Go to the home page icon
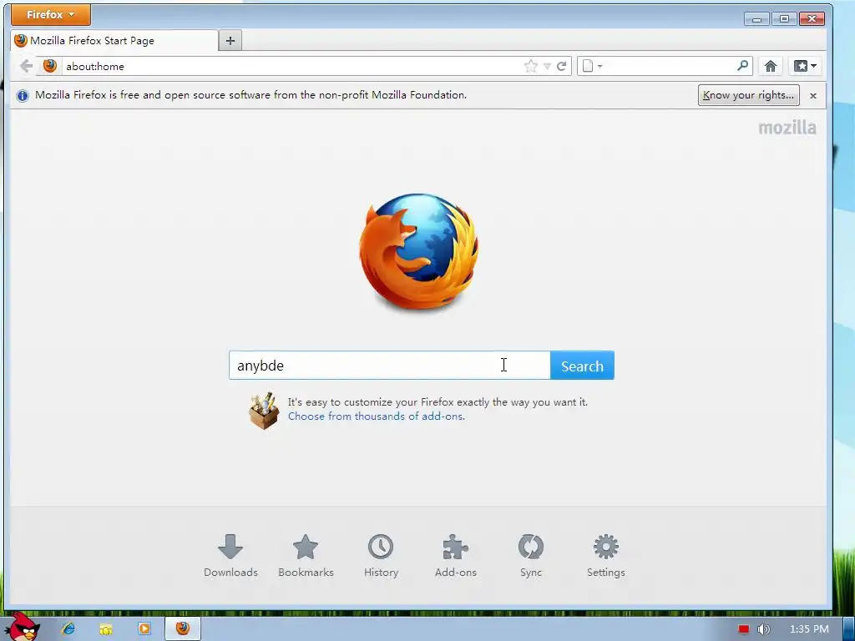The height and width of the screenshot is (641, 855). coord(770,67)
